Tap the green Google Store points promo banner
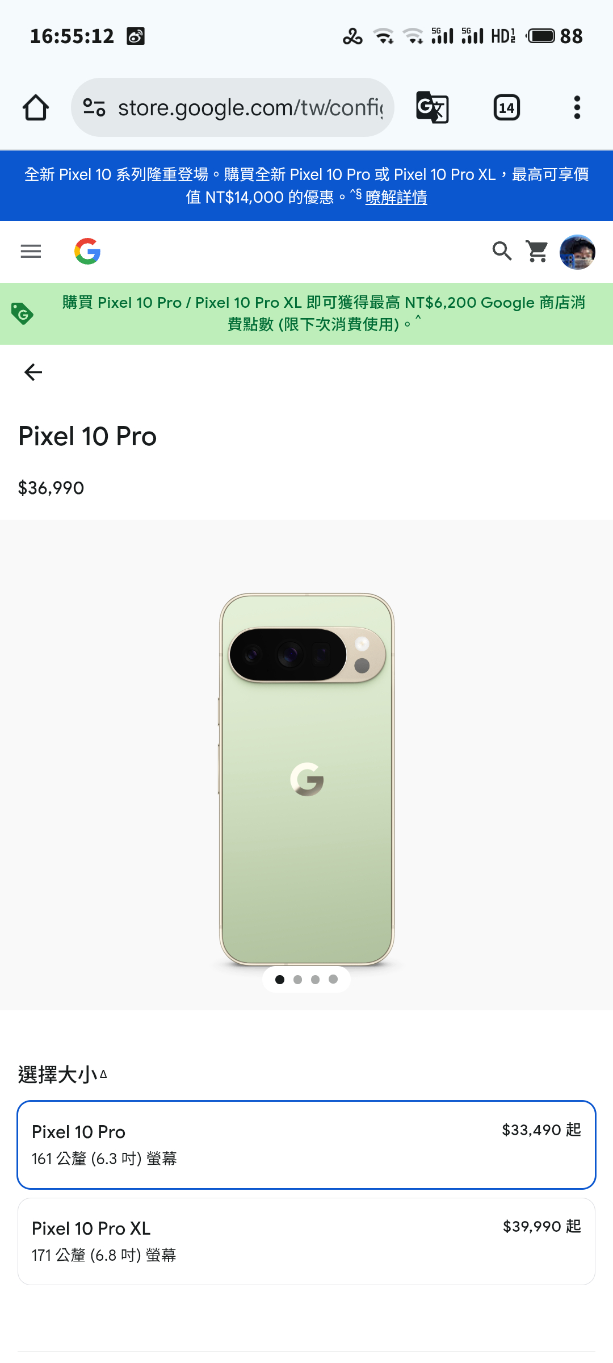 306,313
